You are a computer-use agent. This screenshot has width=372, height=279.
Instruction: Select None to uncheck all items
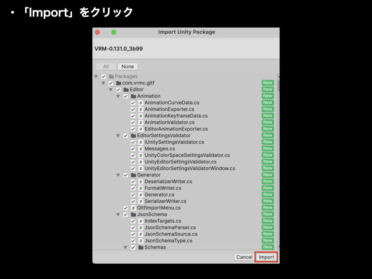[x=128, y=67]
